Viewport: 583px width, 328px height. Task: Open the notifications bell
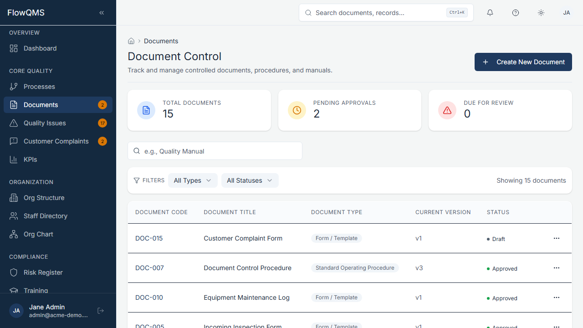[490, 13]
